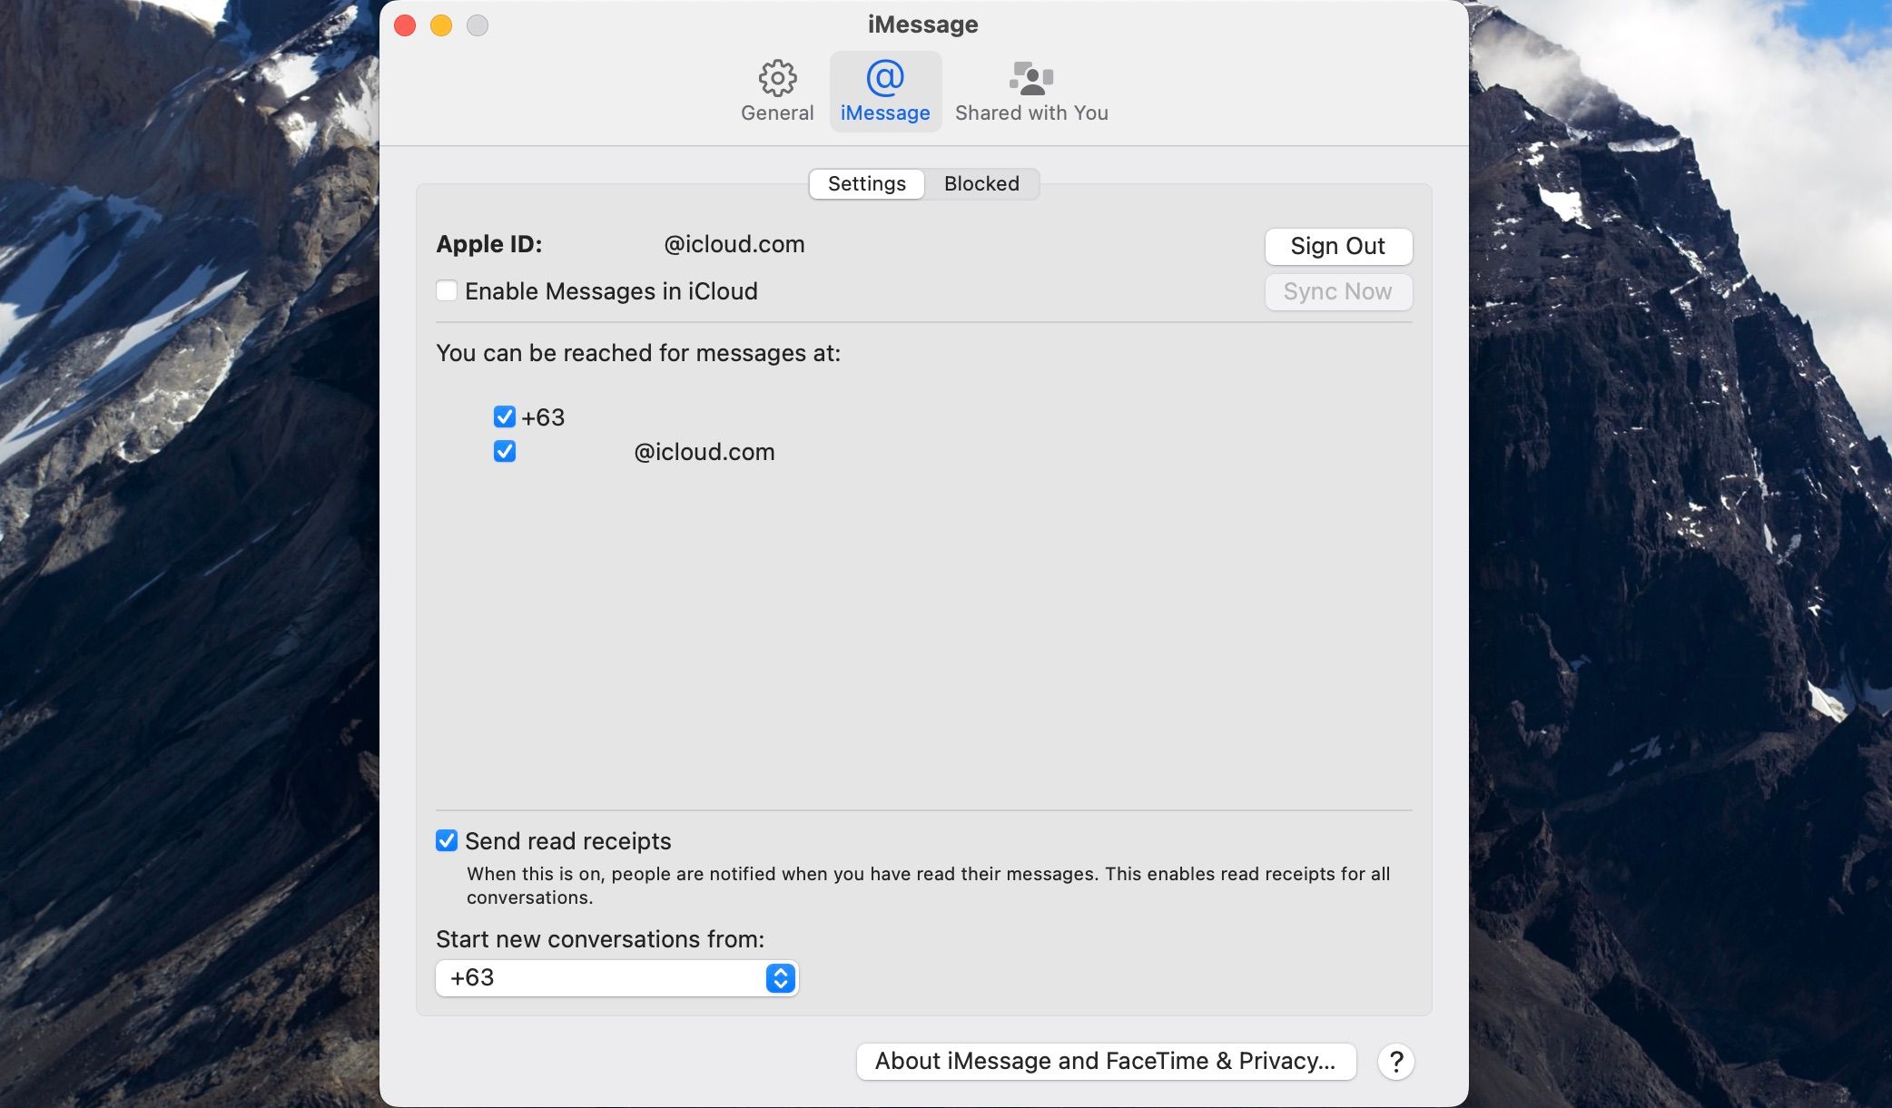This screenshot has width=1892, height=1108.
Task: Disable Send read receipts
Action: pyautogui.click(x=447, y=841)
